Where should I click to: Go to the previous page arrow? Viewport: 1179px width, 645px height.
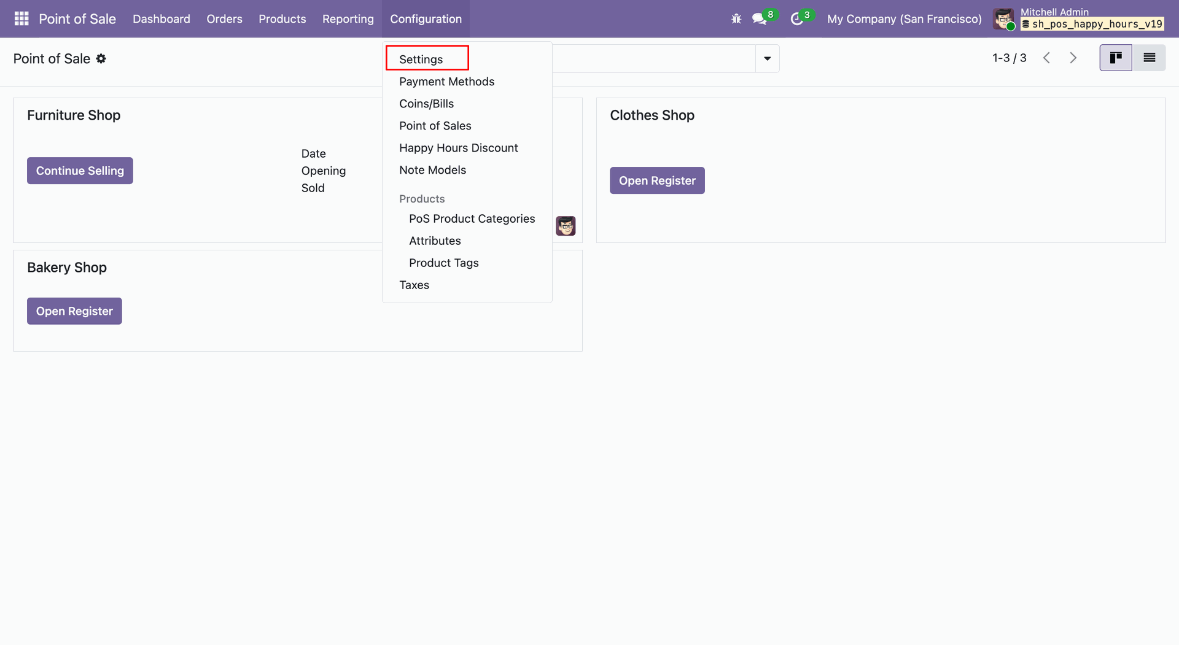(x=1047, y=58)
